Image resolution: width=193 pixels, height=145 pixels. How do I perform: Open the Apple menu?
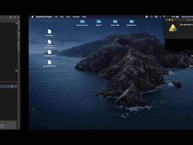33,17
